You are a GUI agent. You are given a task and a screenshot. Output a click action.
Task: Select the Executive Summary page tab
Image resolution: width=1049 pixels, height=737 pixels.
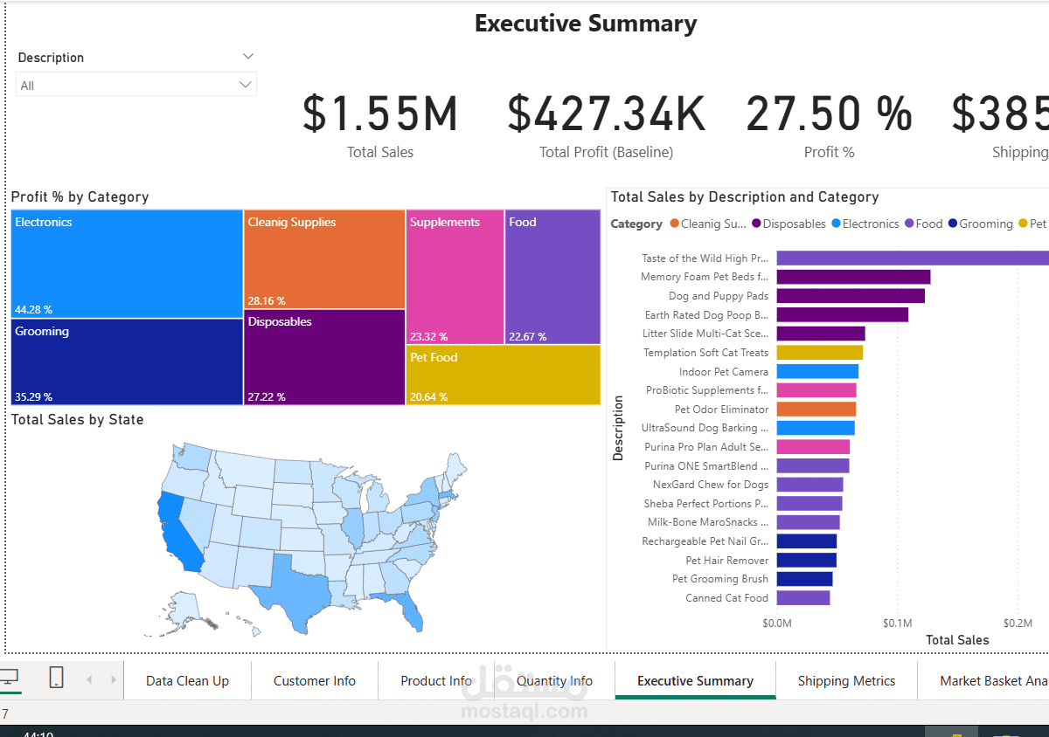(695, 681)
